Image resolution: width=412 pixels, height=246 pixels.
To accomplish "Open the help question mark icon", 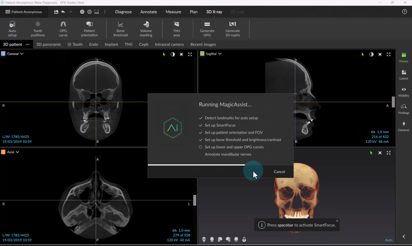I will point(405,12).
